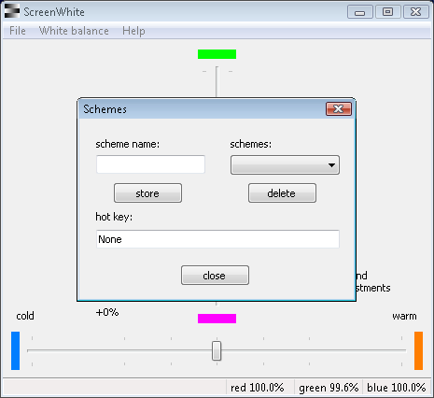Image resolution: width=434 pixels, height=398 pixels.
Task: Click the ScreenWhite app icon in title bar
Action: pyautogui.click(x=12, y=11)
